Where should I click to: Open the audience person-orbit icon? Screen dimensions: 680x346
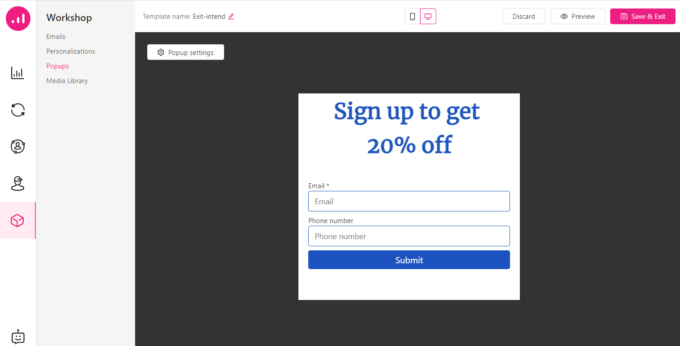18,147
